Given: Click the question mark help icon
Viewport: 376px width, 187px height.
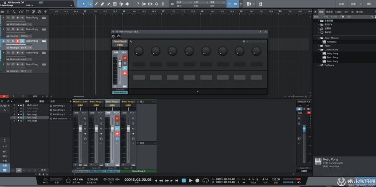Looking at the screenshot, I should [x=138, y=4].
